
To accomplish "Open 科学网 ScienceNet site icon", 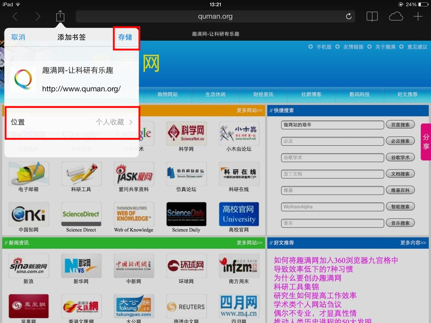I will 186,134.
